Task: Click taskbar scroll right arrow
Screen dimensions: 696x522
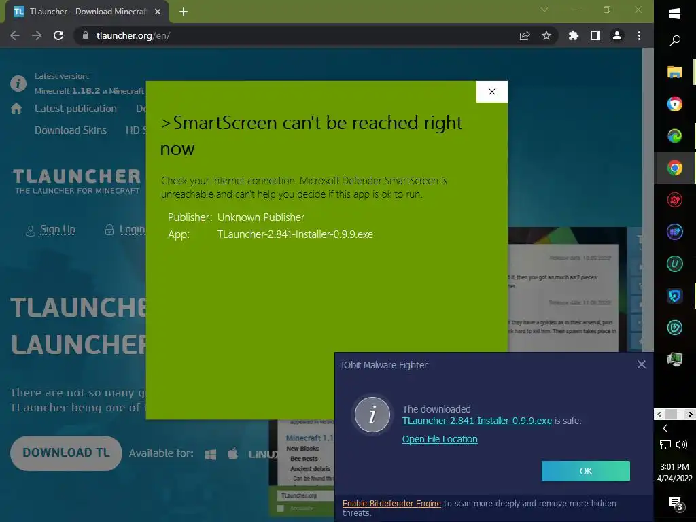Action: (x=689, y=414)
